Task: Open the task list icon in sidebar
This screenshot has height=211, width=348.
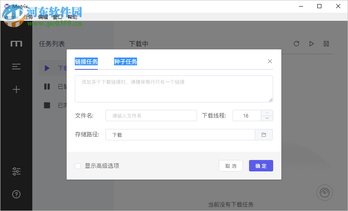Action: (x=16, y=67)
